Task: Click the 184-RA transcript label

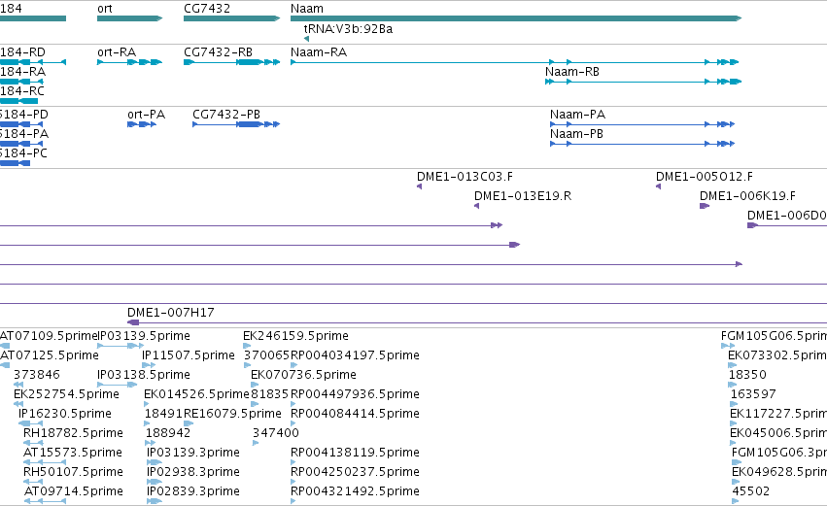Action: (22, 72)
